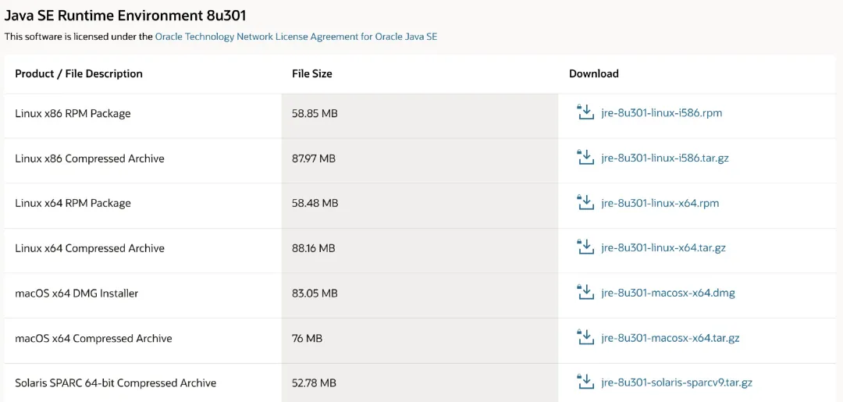Click download icon for jre-8u301-macosx-x64.dmg
Viewport: 843px width, 402px height.
[585, 293]
